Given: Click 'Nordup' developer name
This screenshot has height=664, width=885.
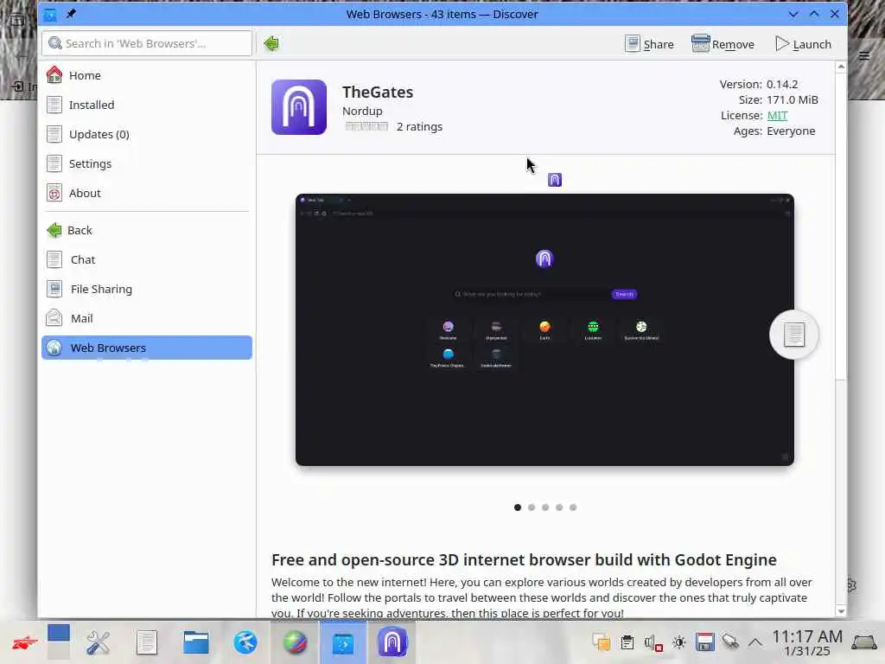Looking at the screenshot, I should [x=362, y=111].
